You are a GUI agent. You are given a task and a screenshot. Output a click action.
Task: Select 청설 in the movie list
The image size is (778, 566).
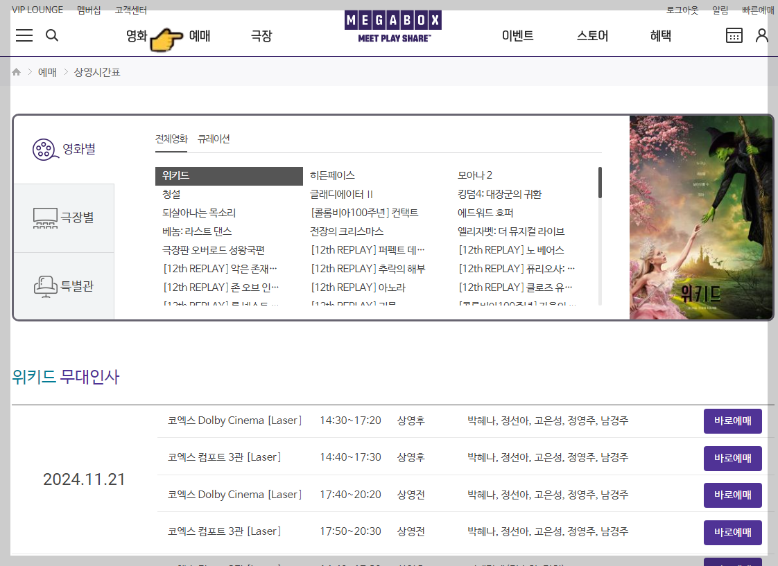point(171,194)
